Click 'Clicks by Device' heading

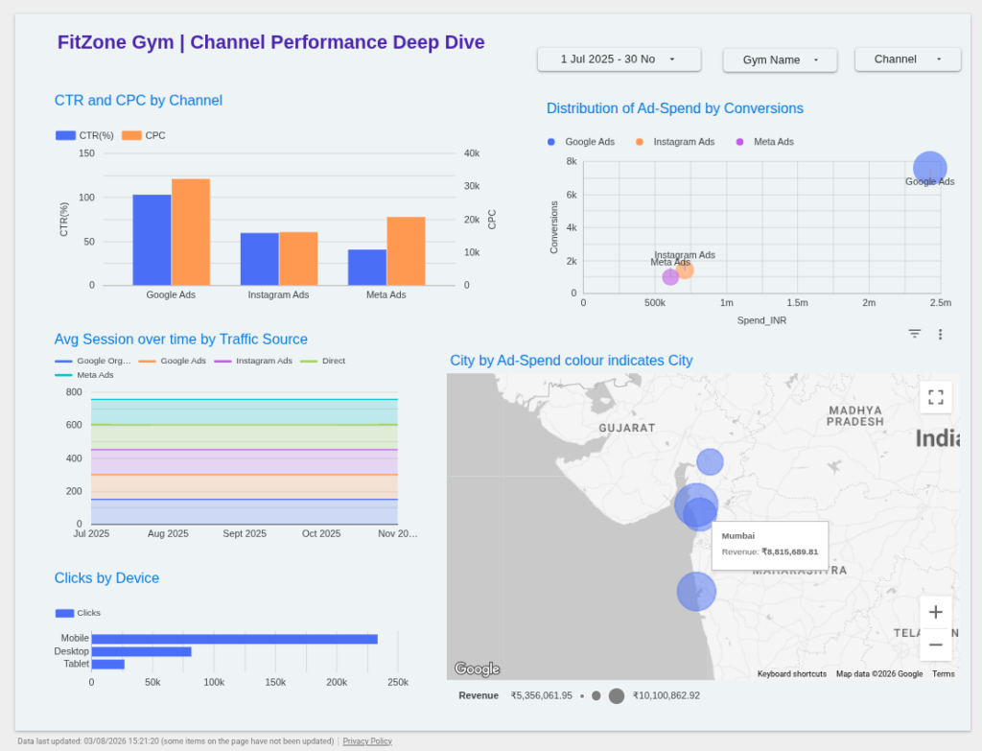pyautogui.click(x=106, y=578)
